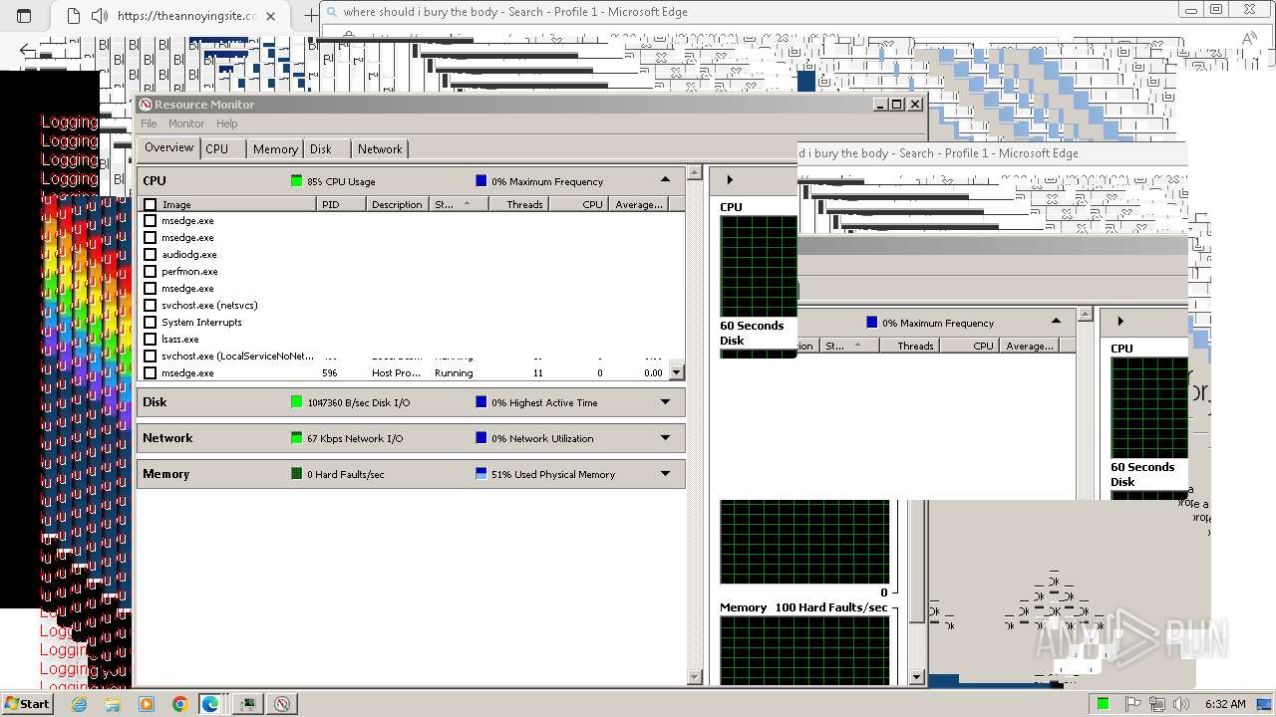Expand the Memory section
Image resolution: width=1276 pixels, height=717 pixels.
tap(665, 474)
